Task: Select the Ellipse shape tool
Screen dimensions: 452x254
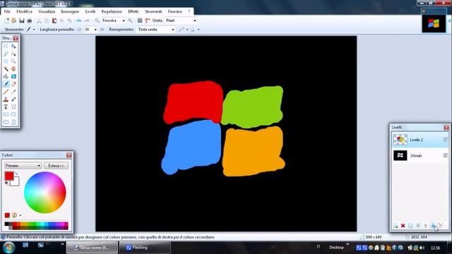Action: (x=6, y=122)
